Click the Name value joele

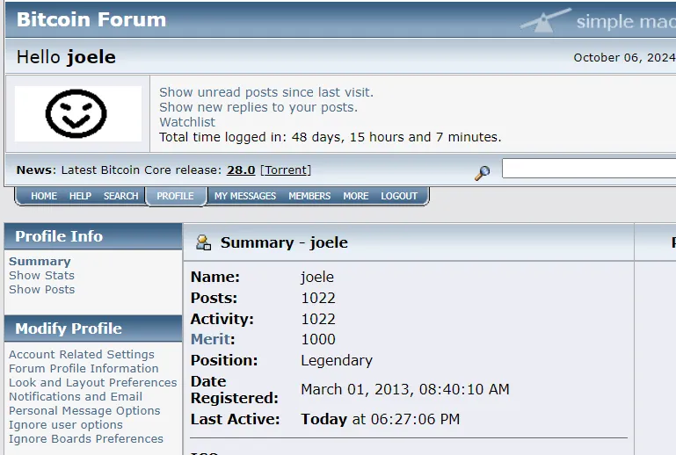pyautogui.click(x=317, y=277)
